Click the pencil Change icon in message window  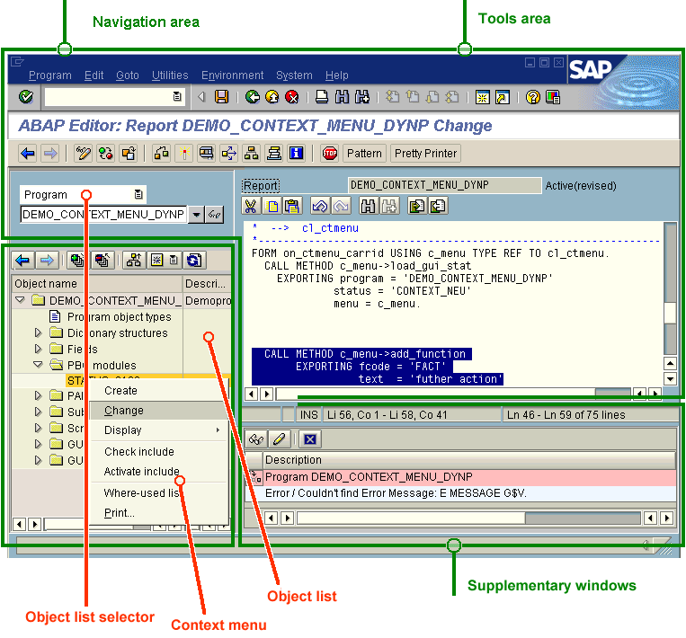pyautogui.click(x=280, y=439)
